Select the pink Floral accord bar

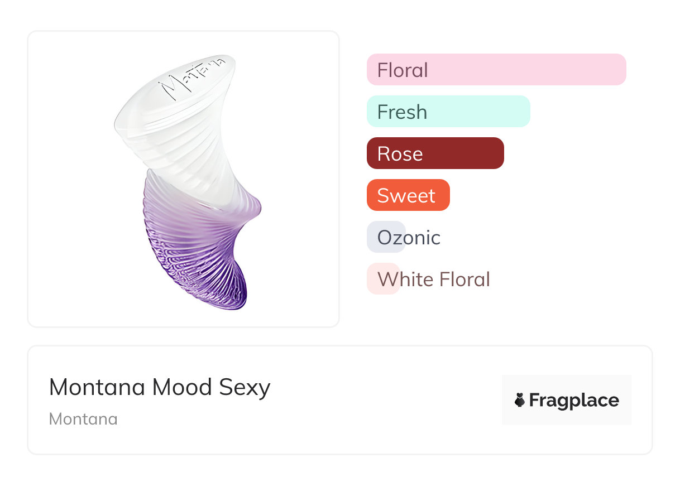496,70
